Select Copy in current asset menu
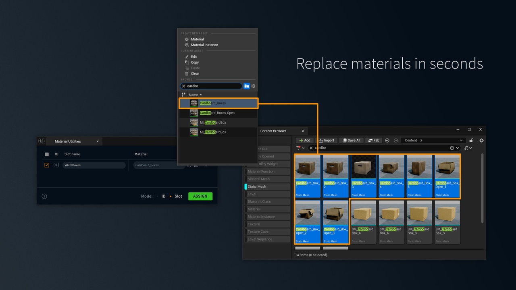The height and width of the screenshot is (290, 516). (195, 62)
